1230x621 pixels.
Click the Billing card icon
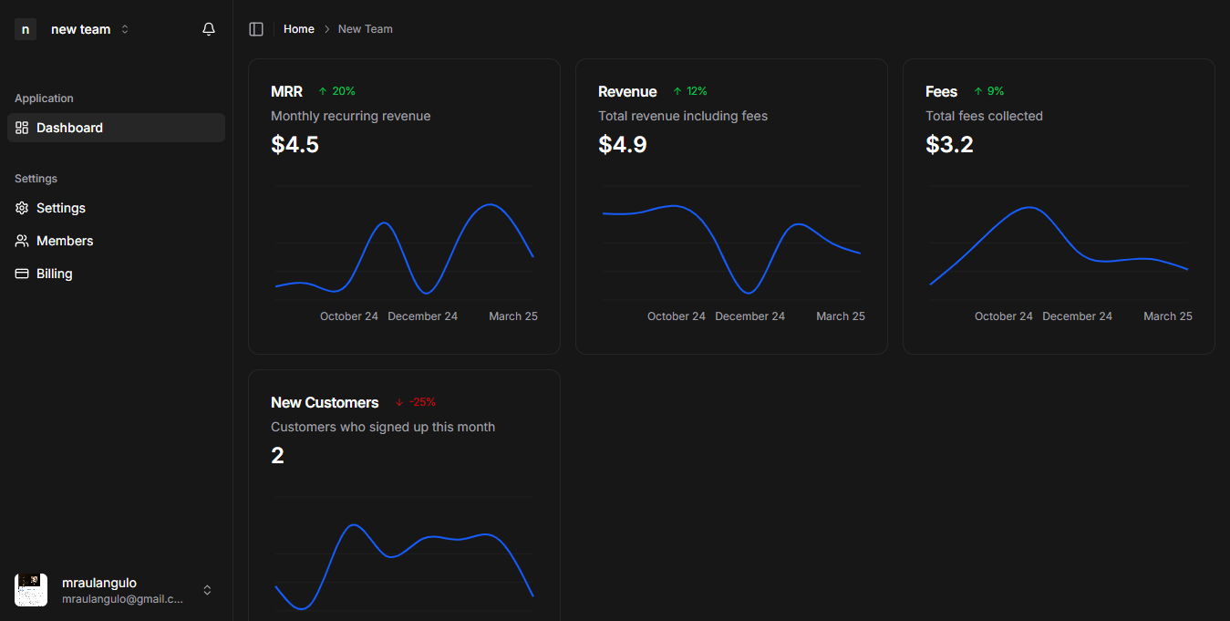tap(22, 274)
